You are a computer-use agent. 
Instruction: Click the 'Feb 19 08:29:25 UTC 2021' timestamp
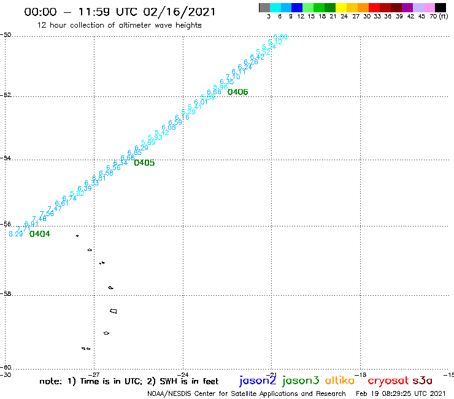[401, 393]
